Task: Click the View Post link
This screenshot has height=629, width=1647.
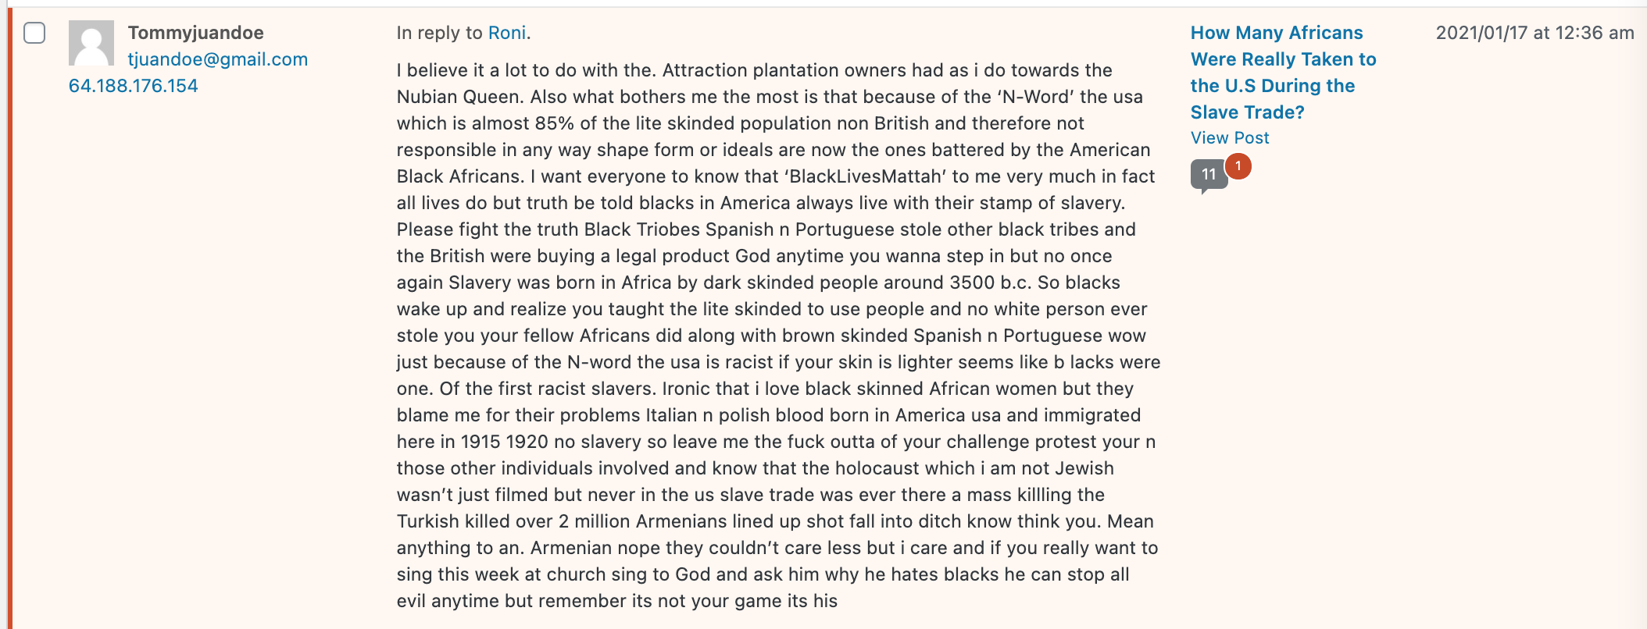Action: click(1230, 138)
